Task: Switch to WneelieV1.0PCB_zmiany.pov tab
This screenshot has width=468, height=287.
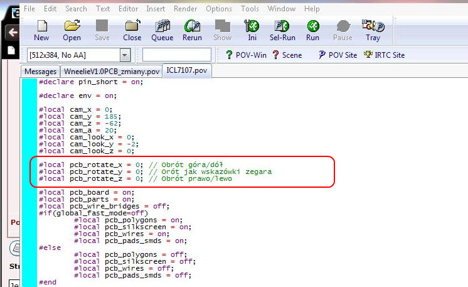Action: coord(111,72)
